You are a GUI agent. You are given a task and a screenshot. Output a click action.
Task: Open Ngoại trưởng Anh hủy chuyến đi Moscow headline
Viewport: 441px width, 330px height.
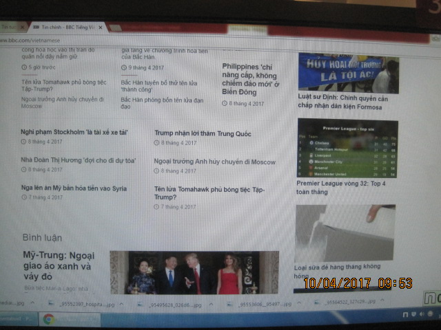pos(214,162)
